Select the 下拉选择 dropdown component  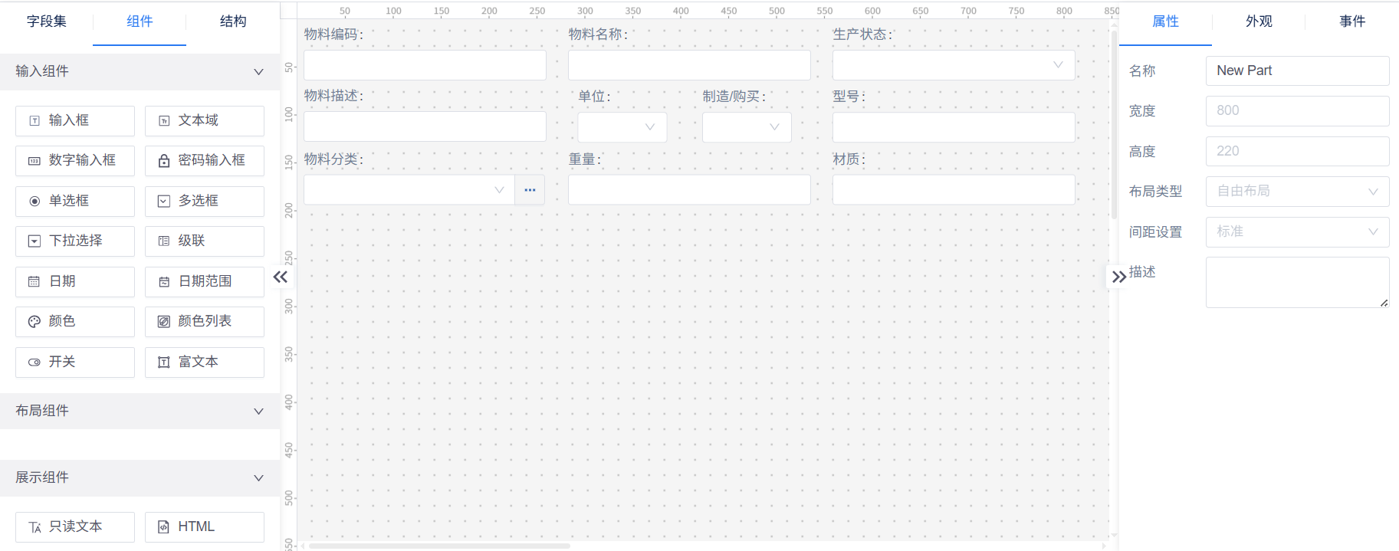(x=75, y=241)
